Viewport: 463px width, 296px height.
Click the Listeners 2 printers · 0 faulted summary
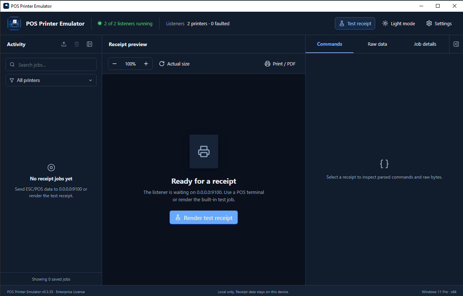coord(198,23)
